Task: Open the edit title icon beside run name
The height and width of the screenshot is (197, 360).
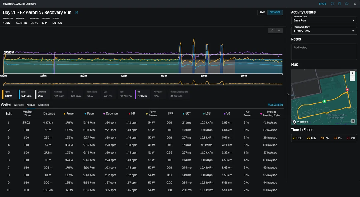Action: pyautogui.click(x=76, y=13)
